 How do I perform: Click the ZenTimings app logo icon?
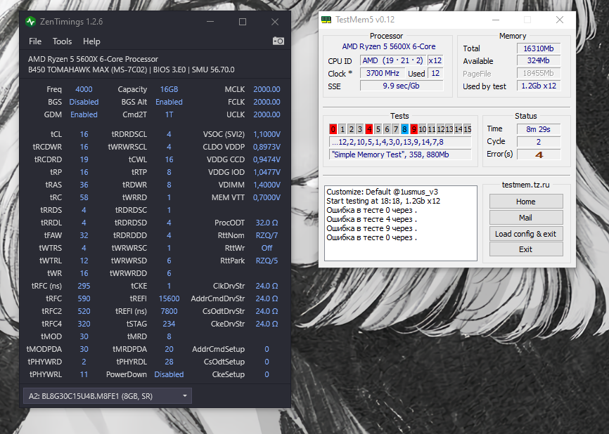30,22
